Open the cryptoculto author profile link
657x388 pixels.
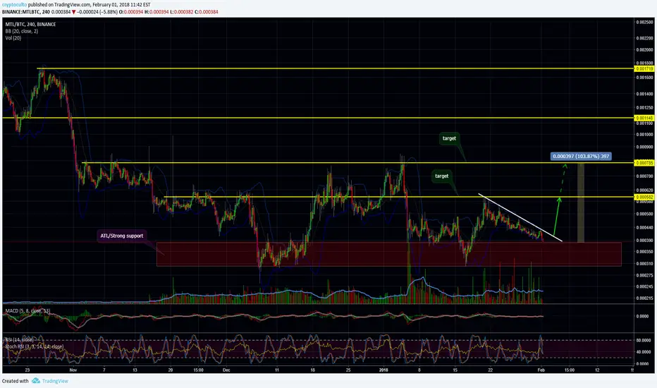click(x=14, y=5)
